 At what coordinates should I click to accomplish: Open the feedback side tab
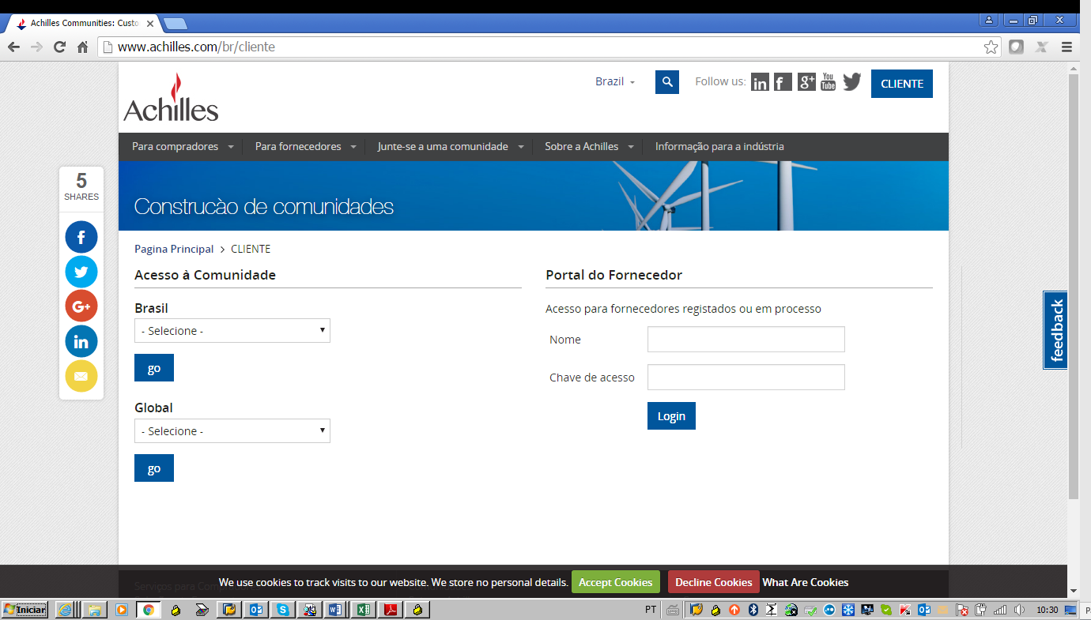[x=1055, y=330]
